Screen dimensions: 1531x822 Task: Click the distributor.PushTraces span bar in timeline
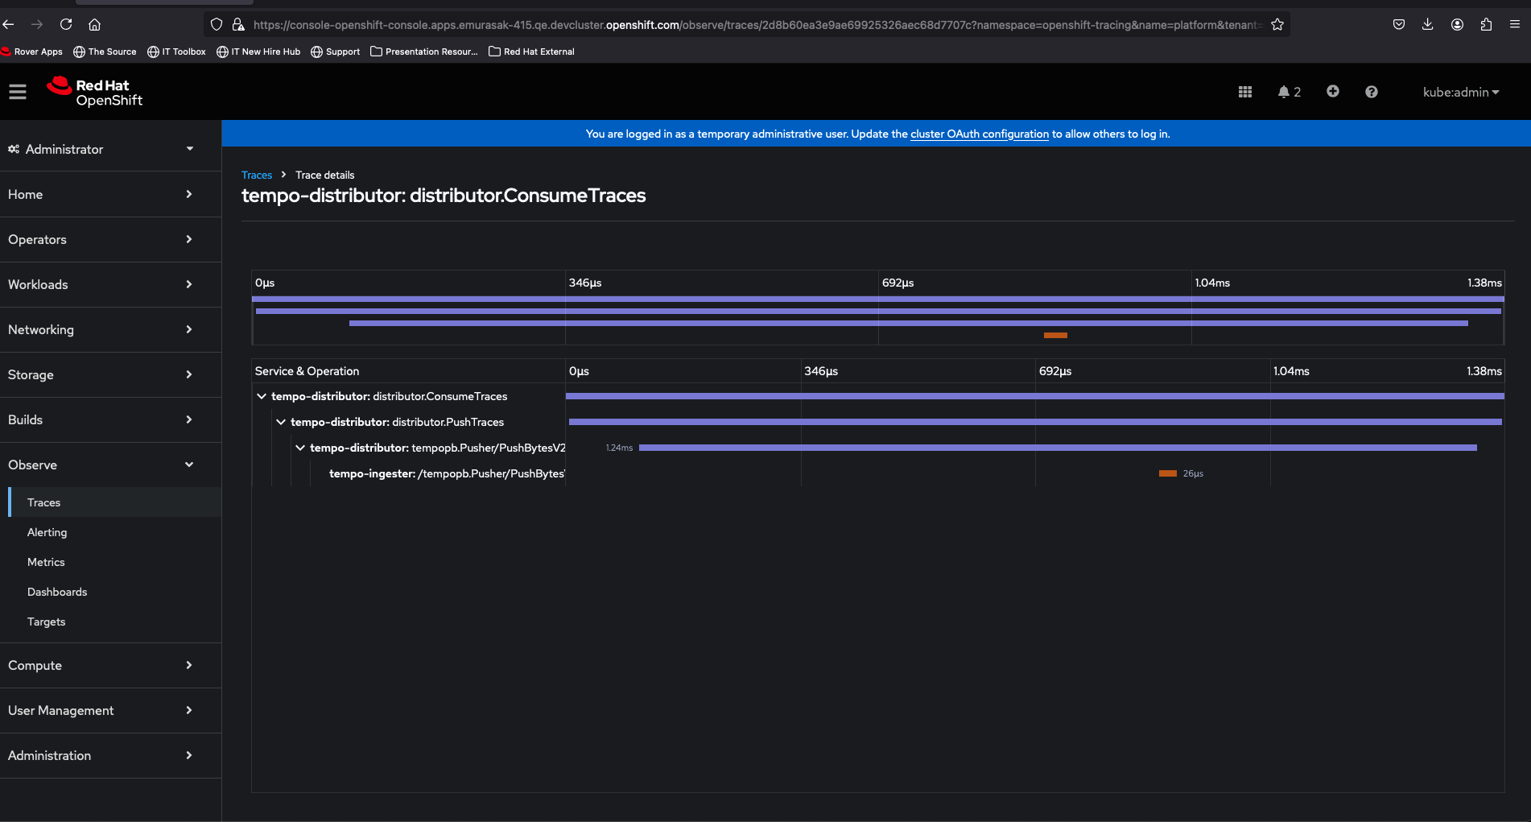(x=1035, y=422)
